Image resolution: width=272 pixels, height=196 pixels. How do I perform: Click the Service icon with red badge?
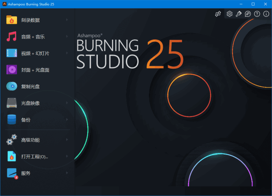tap(12, 173)
